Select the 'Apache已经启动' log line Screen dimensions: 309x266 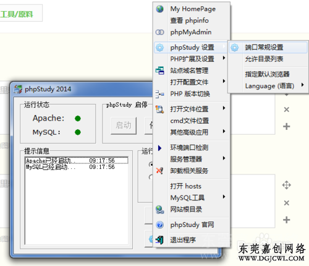pyautogui.click(x=77, y=161)
